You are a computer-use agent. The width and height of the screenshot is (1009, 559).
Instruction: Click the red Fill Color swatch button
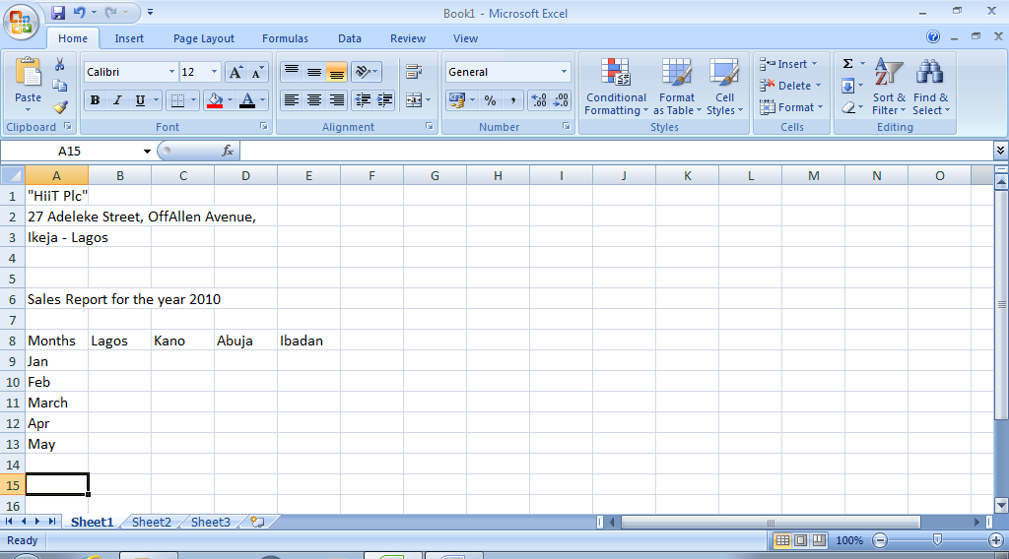click(215, 100)
